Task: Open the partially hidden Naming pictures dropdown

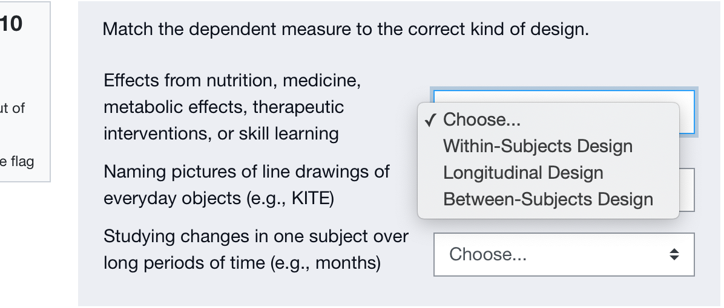Action: [x=686, y=190]
